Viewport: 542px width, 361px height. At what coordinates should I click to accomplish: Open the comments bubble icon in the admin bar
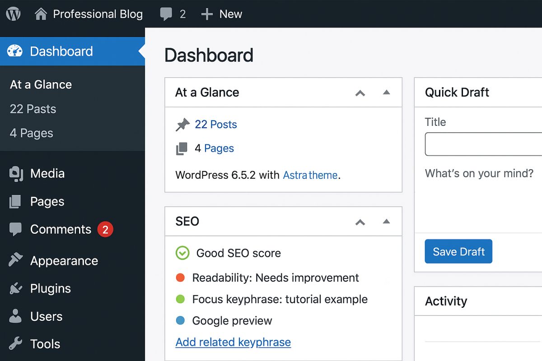click(x=166, y=14)
